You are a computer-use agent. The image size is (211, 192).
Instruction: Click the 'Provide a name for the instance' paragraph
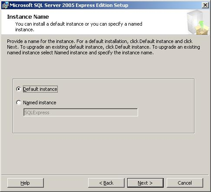click(103, 47)
